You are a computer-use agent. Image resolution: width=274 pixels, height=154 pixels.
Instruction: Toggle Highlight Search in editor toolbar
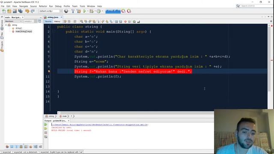point(94,21)
